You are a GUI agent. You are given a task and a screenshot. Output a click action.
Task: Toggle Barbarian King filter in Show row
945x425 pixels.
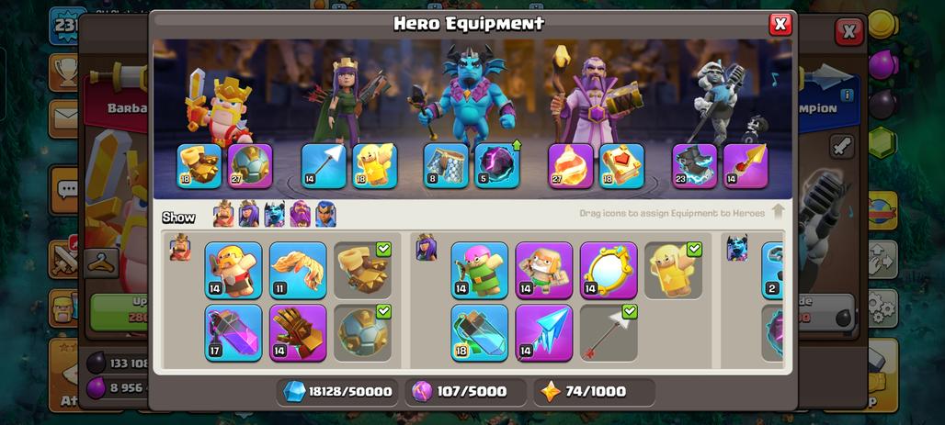(x=223, y=214)
